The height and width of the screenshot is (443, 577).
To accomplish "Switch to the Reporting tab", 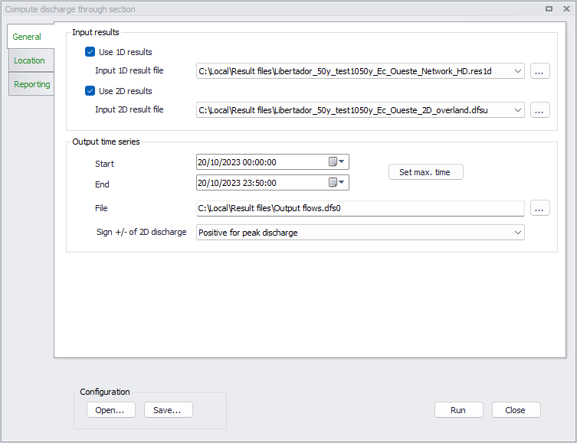I will (31, 84).
